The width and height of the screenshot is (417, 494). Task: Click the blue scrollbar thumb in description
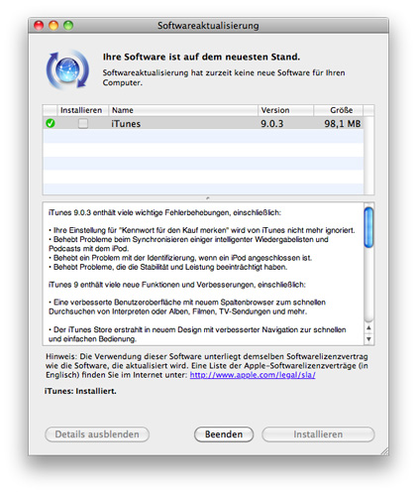[x=368, y=227]
